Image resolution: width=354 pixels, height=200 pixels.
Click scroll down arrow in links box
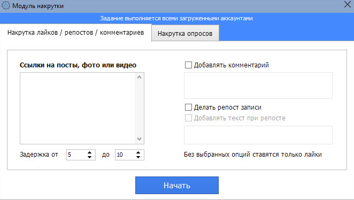[139, 139]
